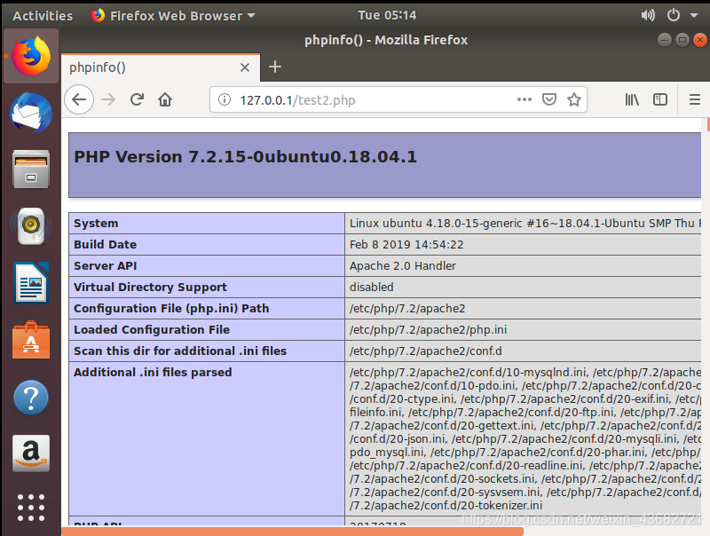Show Applications grid in the dock
The width and height of the screenshot is (710, 536).
(31, 508)
